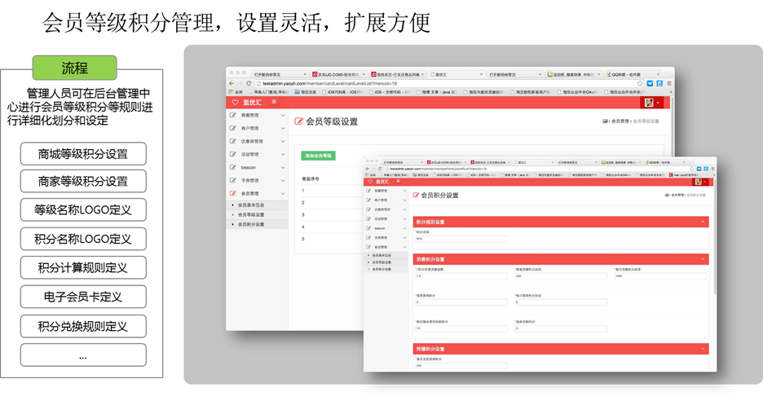Expand 活动管理 chevron in 会员积分设置 window sidebar

[x=404, y=219]
